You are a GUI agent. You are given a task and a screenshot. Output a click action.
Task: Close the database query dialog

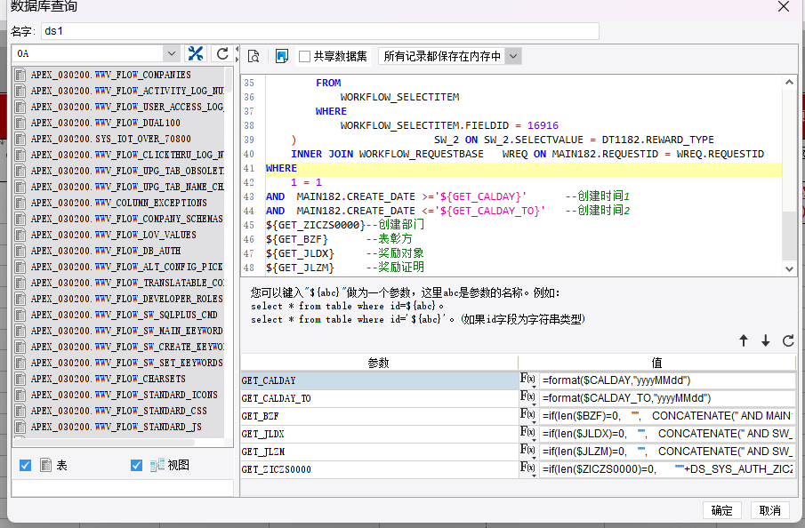coord(784,7)
